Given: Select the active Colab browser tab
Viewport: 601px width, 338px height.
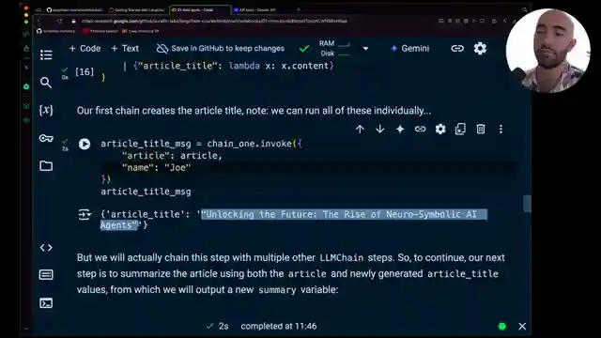Looking at the screenshot, I should [199, 10].
